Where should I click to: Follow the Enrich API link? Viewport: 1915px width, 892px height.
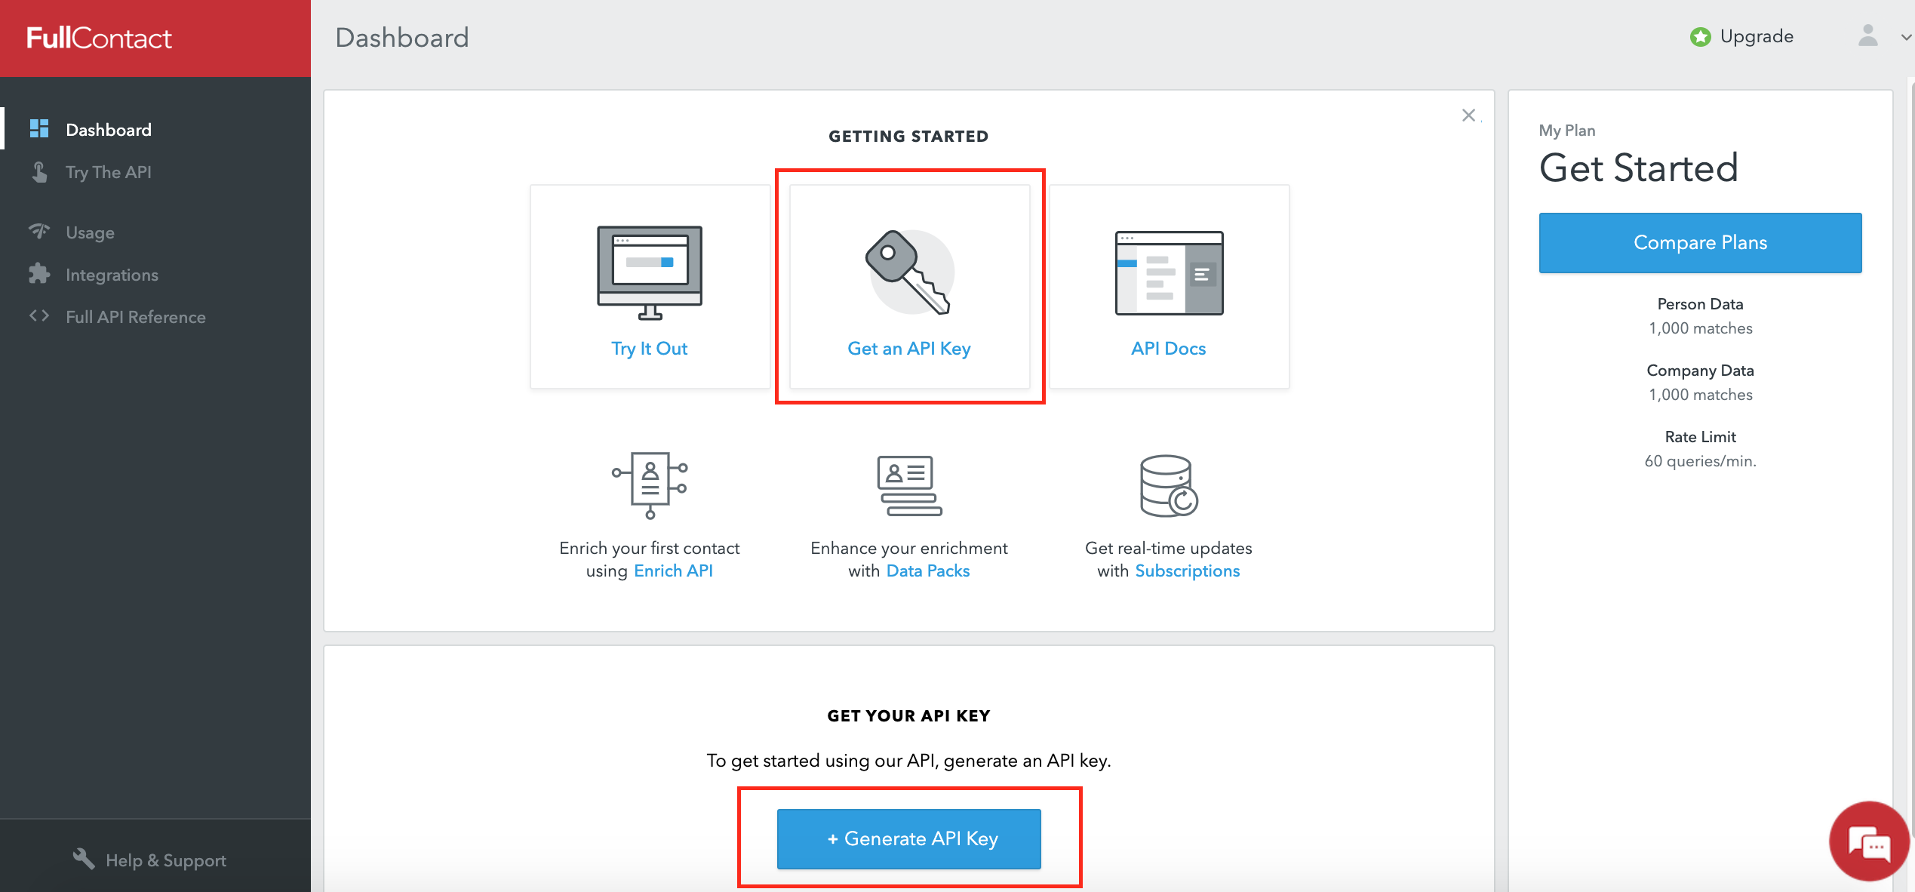[x=673, y=571]
